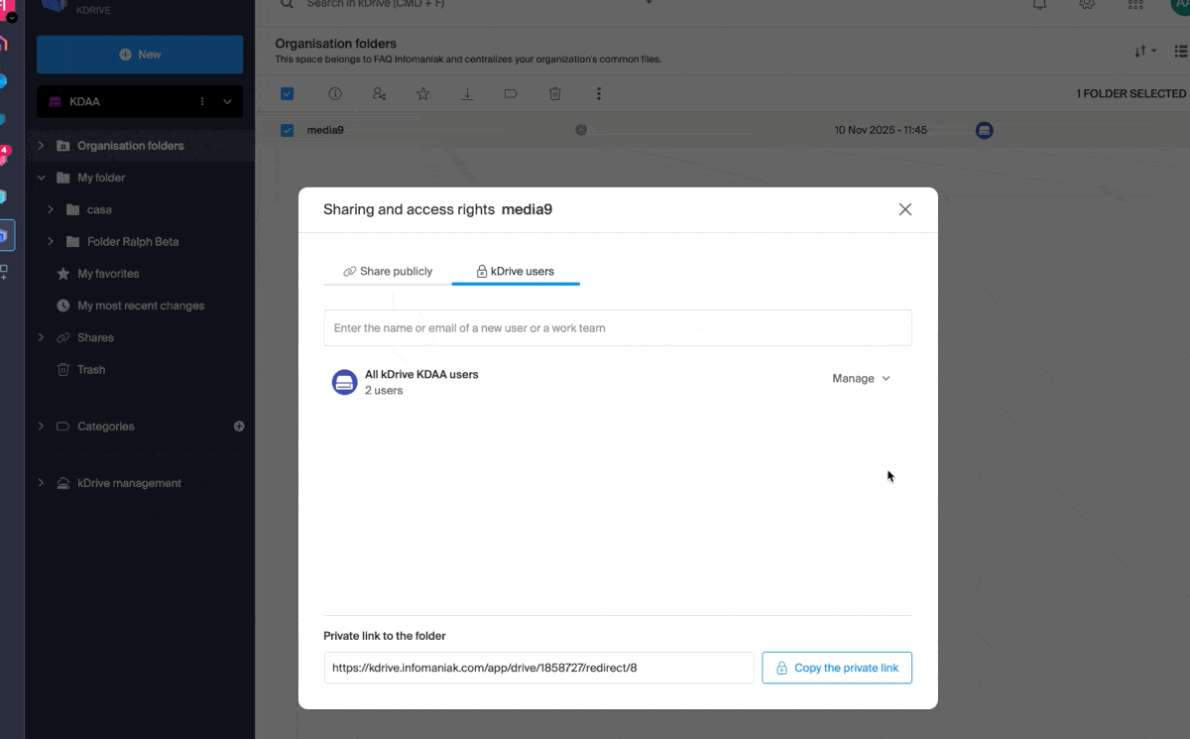Click the Copy the private link button
1190x739 pixels.
[836, 668]
